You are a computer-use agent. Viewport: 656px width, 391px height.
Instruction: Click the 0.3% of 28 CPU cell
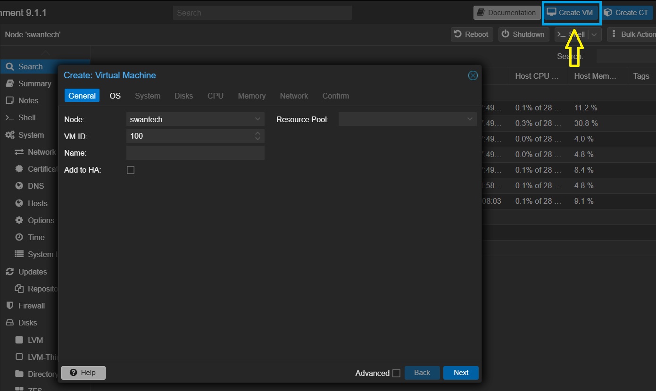pos(538,123)
